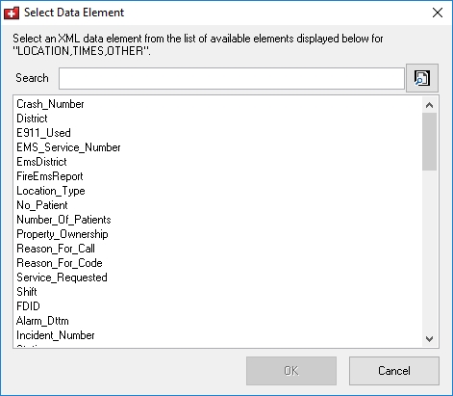Viewport: 453px width, 396px height.
Task: Select FireEmsReport element
Action: point(50,176)
